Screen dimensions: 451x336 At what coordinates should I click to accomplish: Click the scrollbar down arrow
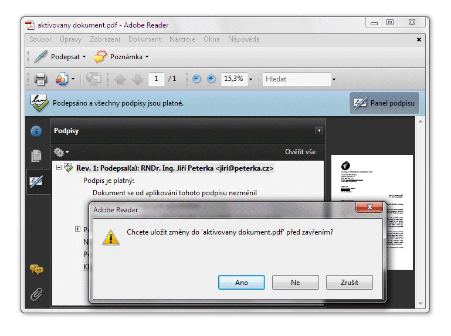421,304
